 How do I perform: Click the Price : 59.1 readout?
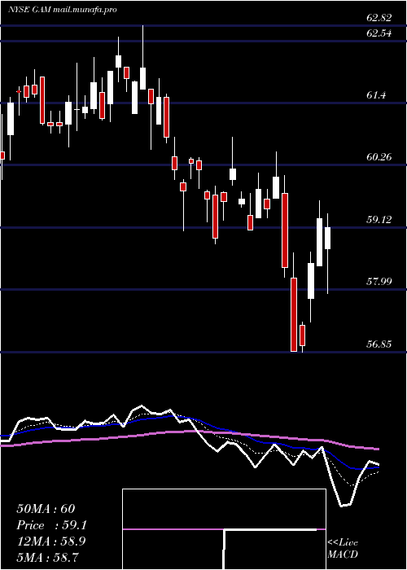(52, 525)
